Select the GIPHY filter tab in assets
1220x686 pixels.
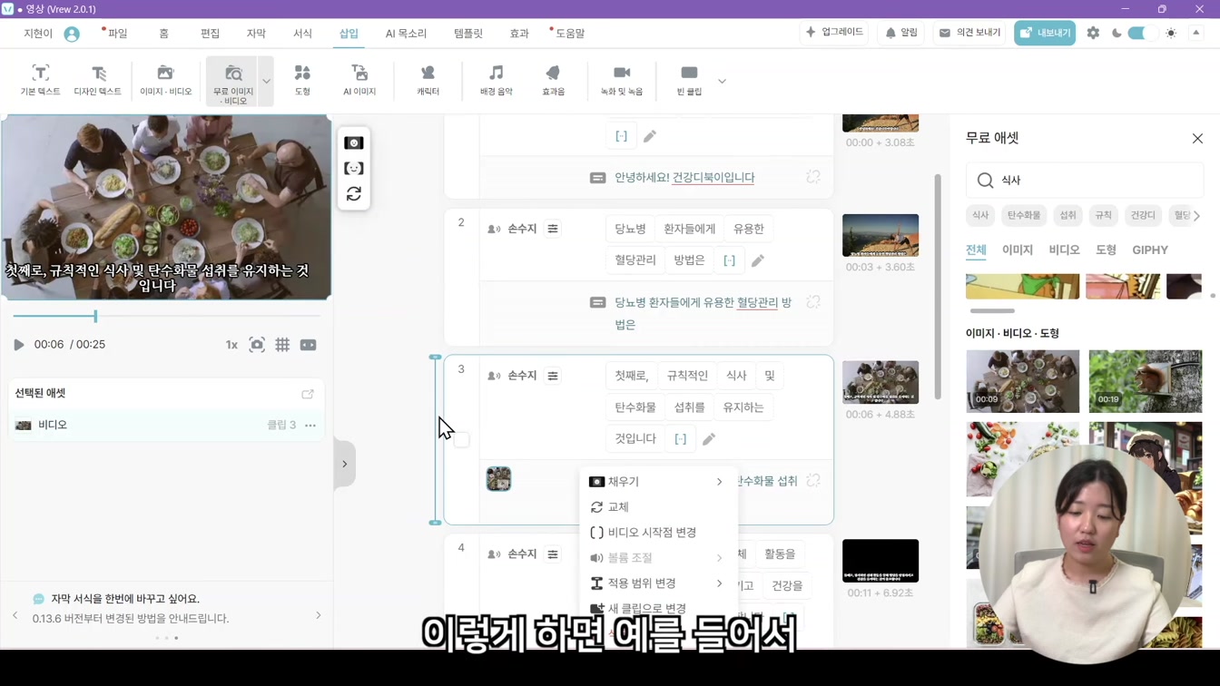1150,250
